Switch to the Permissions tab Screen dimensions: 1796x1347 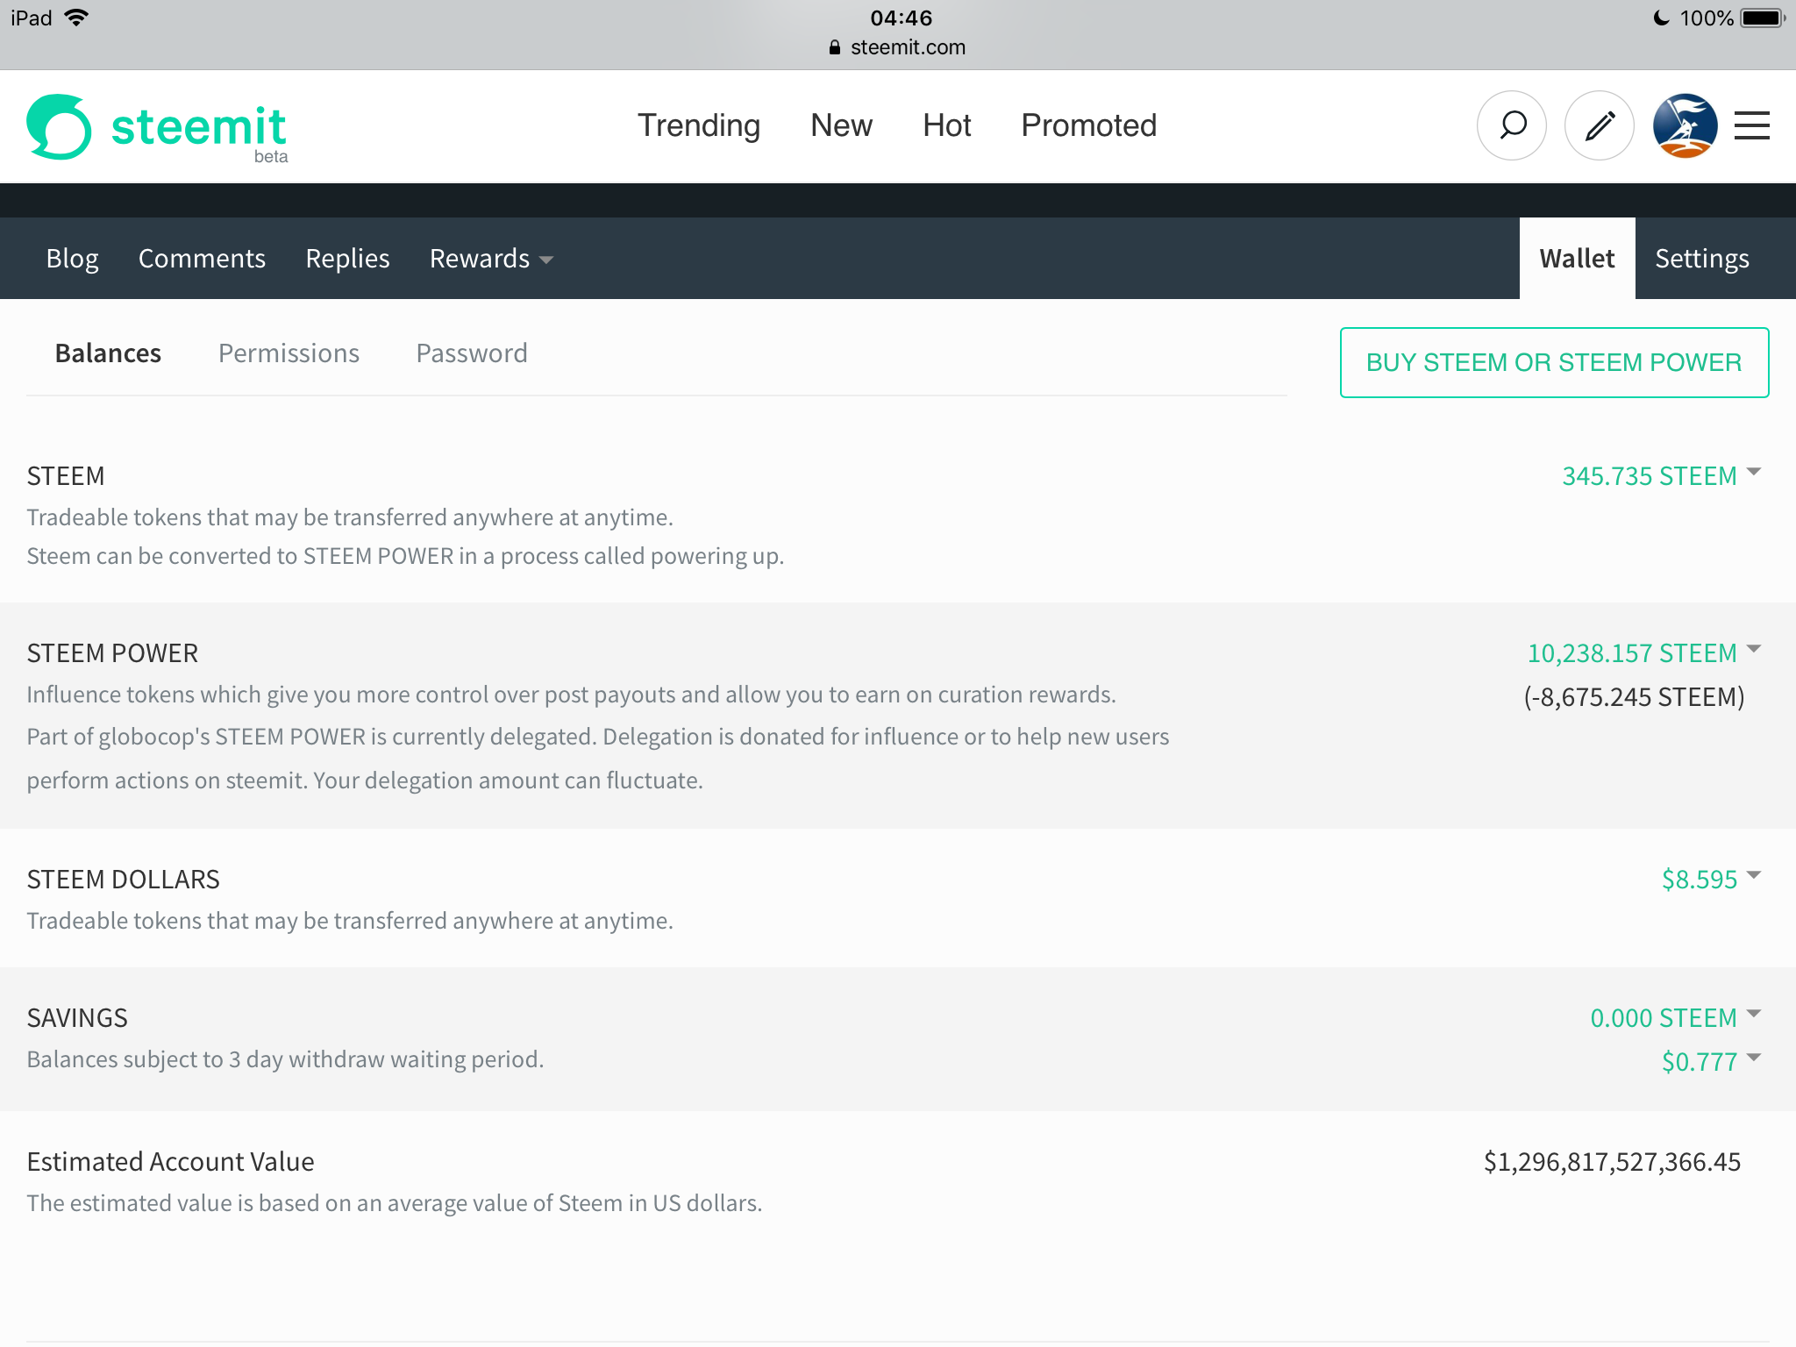point(289,353)
